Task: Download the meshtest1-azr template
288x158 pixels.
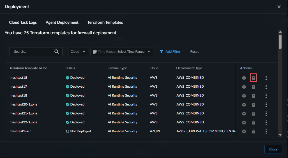Action: coord(244,131)
